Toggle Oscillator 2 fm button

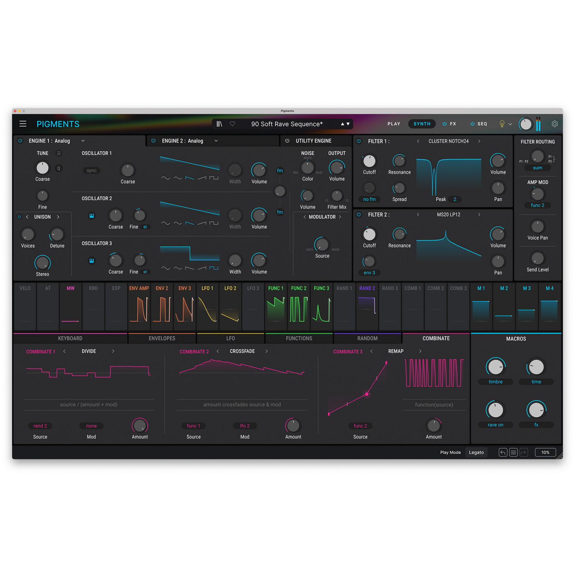280,212
